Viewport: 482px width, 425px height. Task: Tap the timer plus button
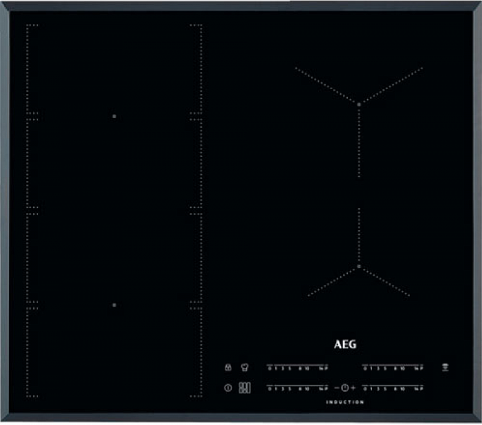(x=353, y=388)
